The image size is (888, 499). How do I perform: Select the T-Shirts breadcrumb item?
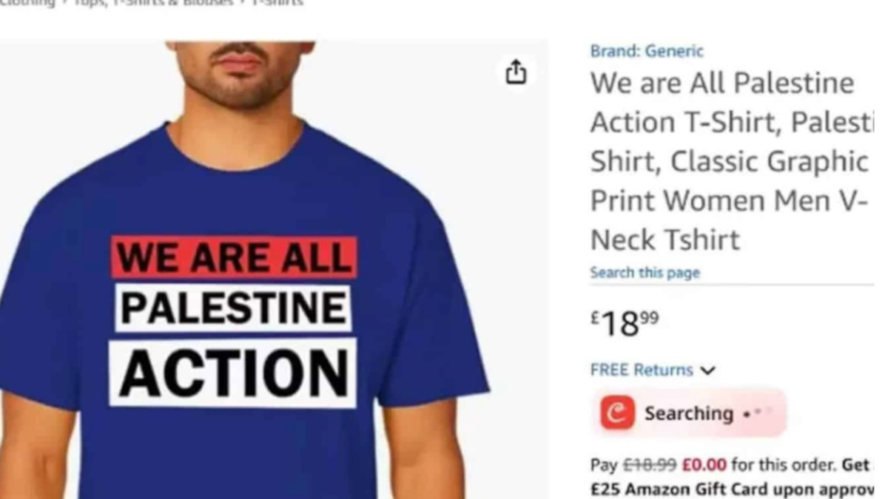277,3
